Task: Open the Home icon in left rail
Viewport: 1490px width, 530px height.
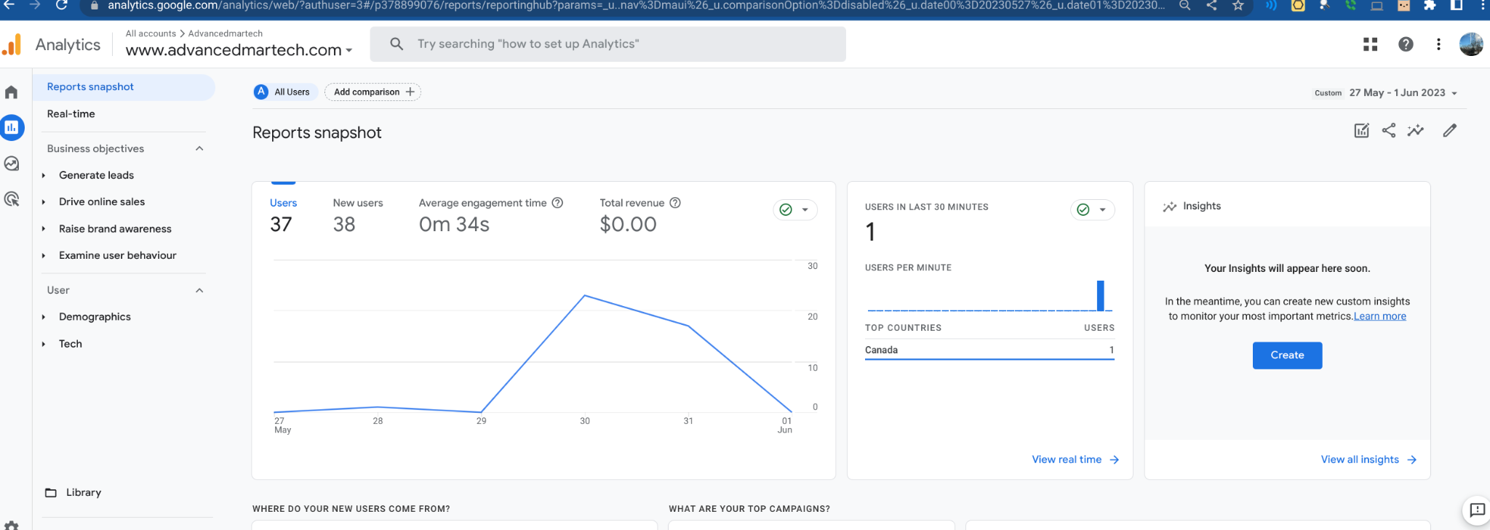Action: tap(11, 92)
